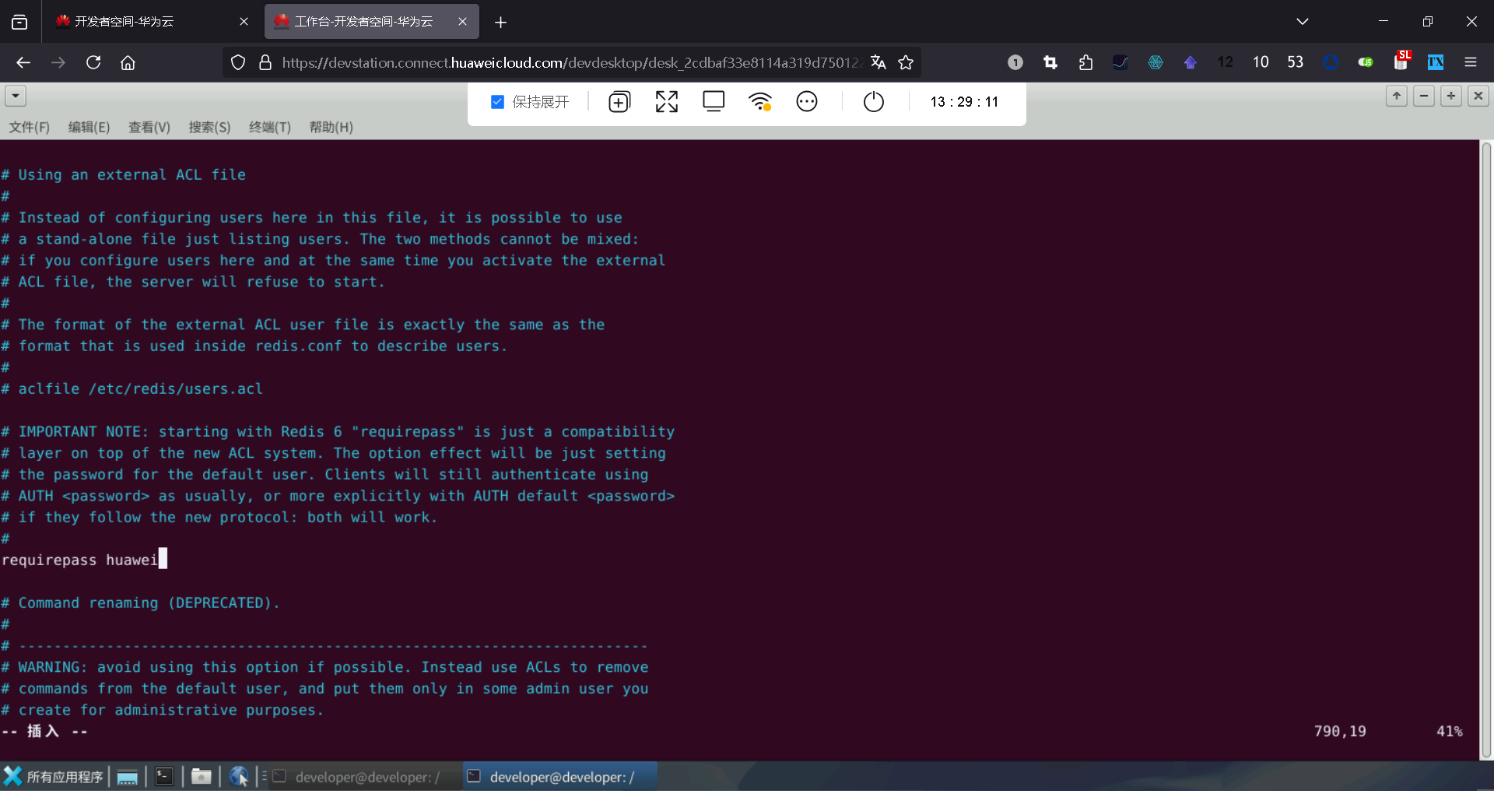Open the 编辑(E) menu
The width and height of the screenshot is (1494, 794).
coord(89,127)
